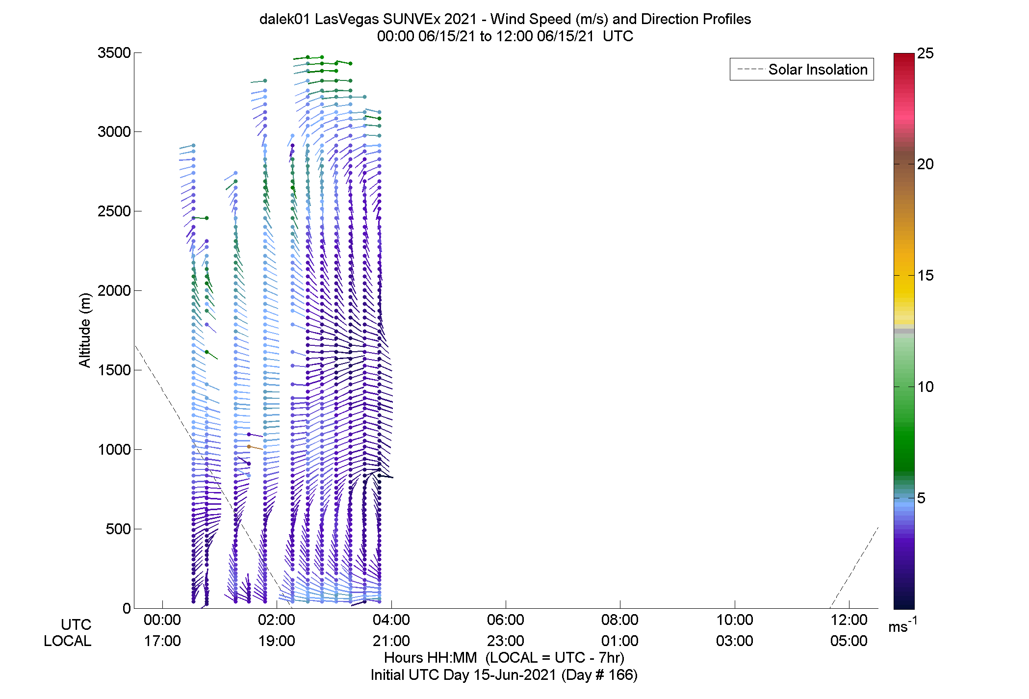Click the 19:00 local time label
Screen dimensions: 1029x699
pos(277,641)
